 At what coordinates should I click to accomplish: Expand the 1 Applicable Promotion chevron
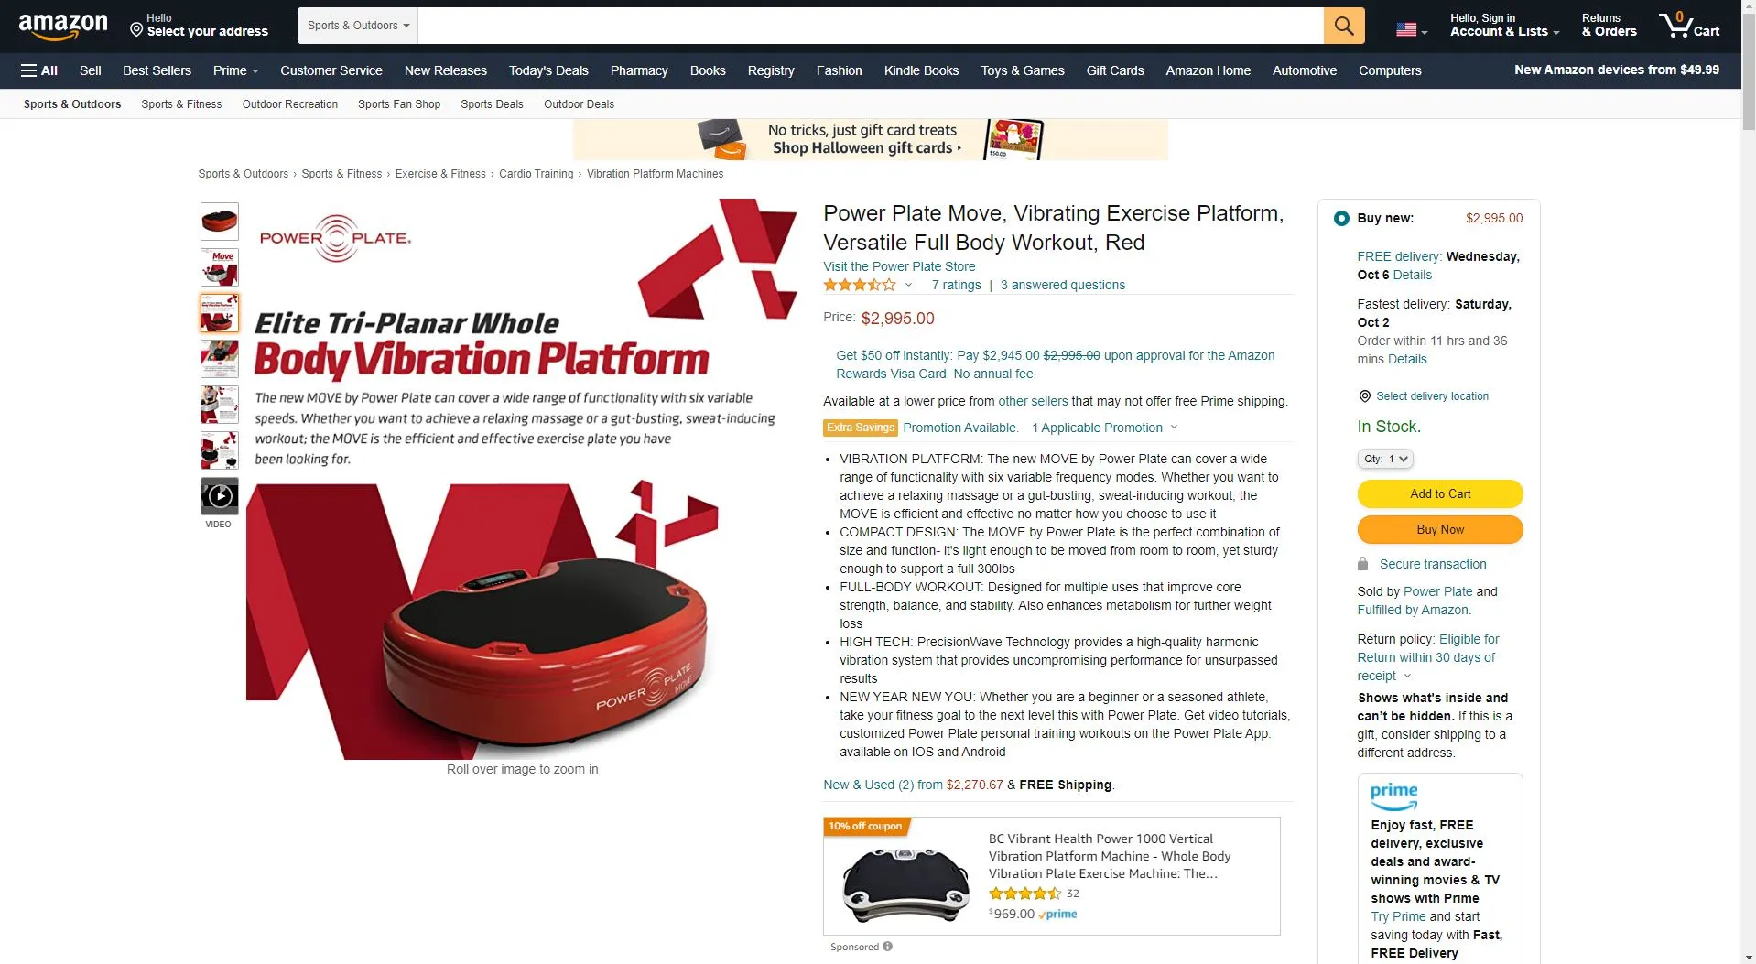pyautogui.click(x=1174, y=428)
